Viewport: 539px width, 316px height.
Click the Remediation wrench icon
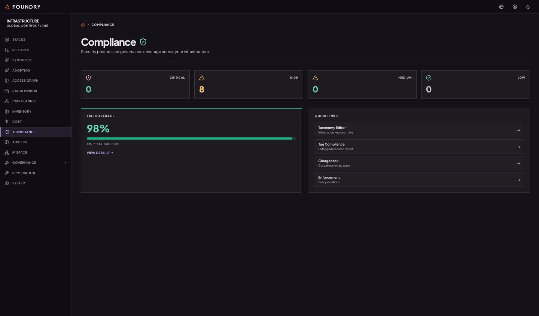[7, 173]
